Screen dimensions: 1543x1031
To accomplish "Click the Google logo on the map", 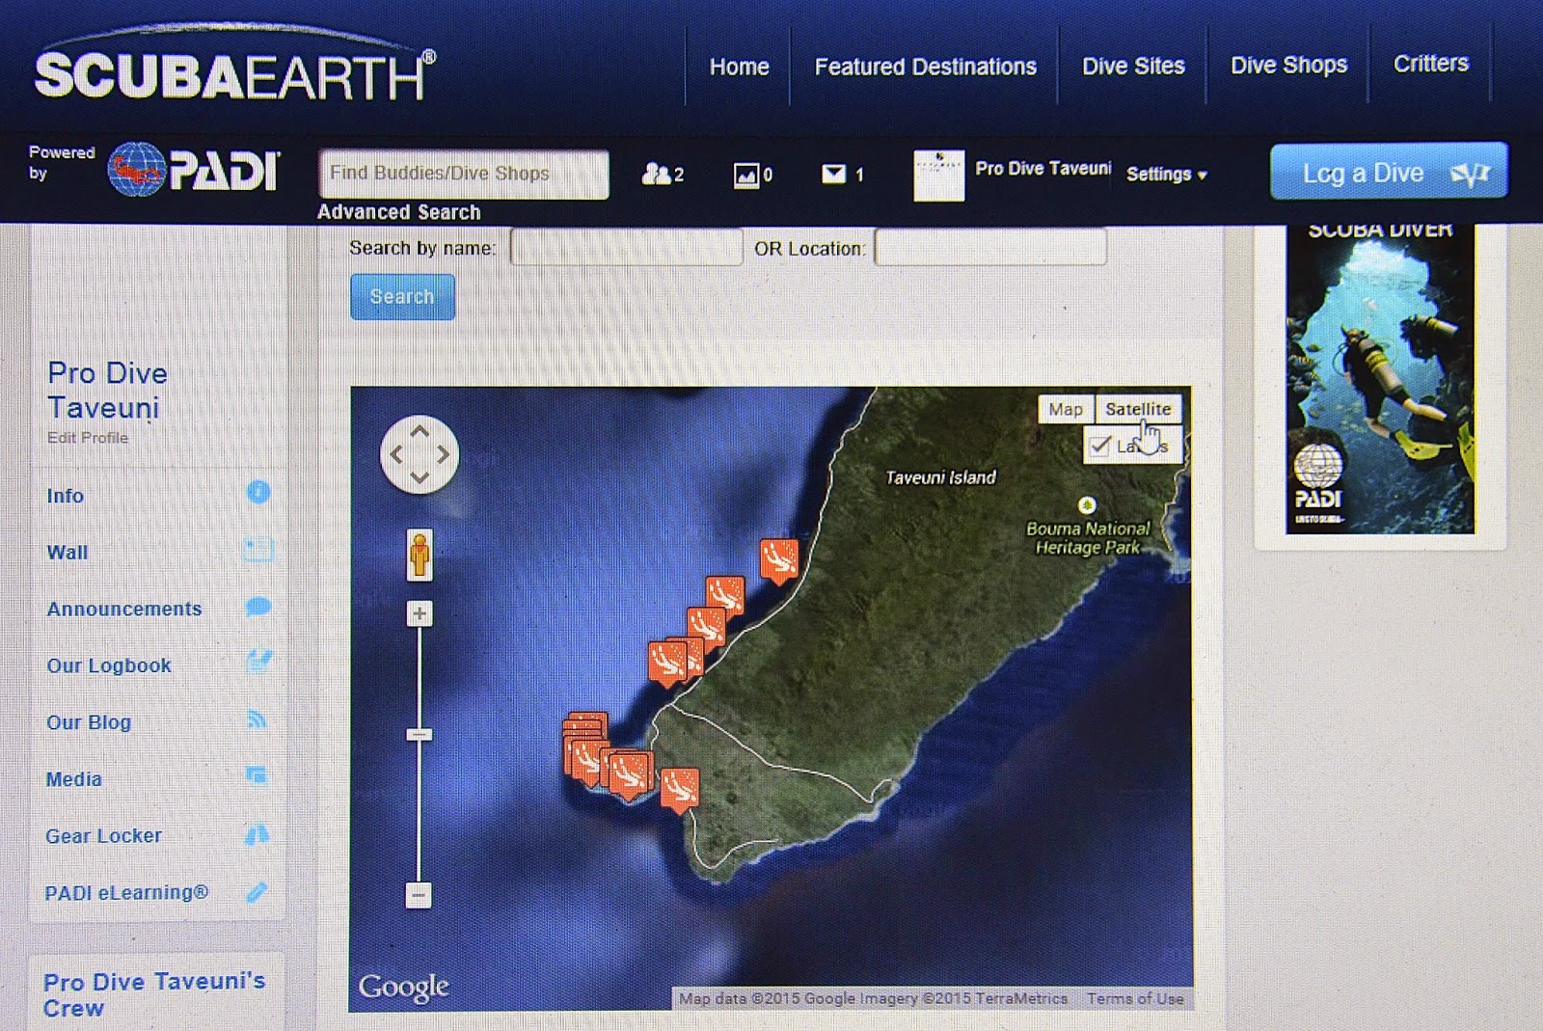I will point(404,987).
